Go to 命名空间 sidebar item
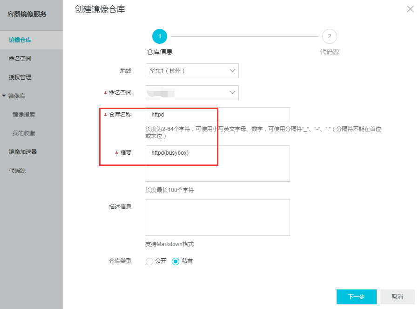Viewport: 419px width, 309px height. coord(20,59)
